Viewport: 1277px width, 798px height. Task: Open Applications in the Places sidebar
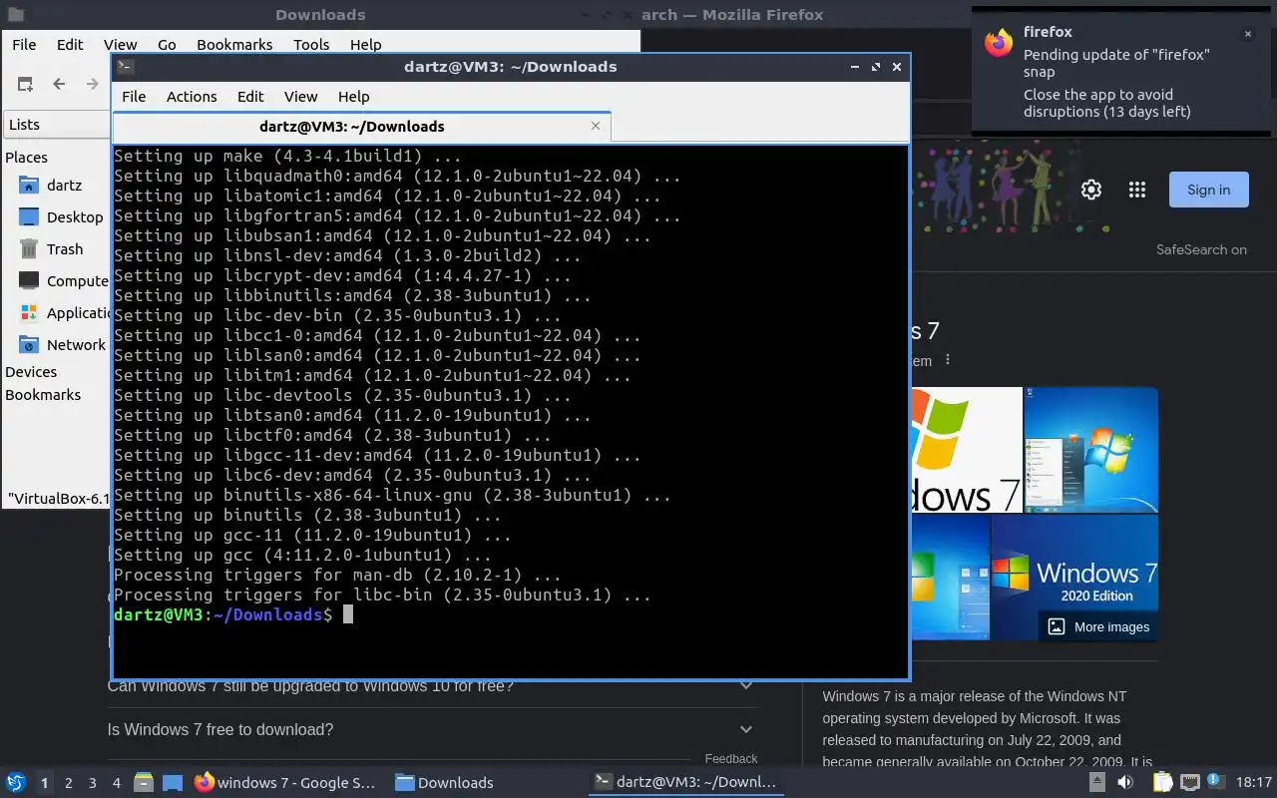click(x=62, y=313)
